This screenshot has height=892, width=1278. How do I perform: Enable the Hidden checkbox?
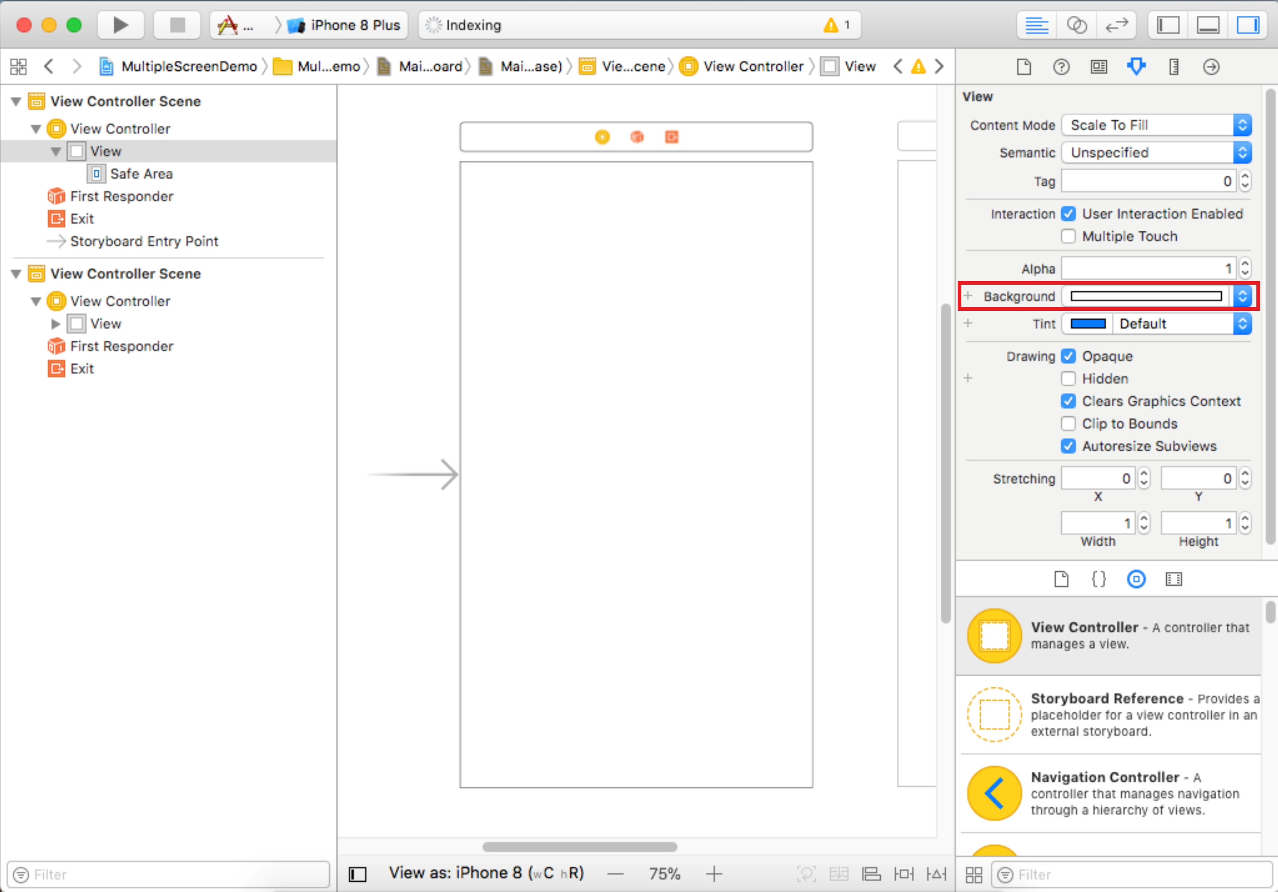click(x=1068, y=378)
